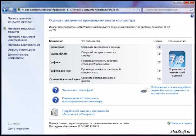Select 'Счетчики и средства производительности' breadcrumb
Screen dimensions: 196x136
[95, 10]
